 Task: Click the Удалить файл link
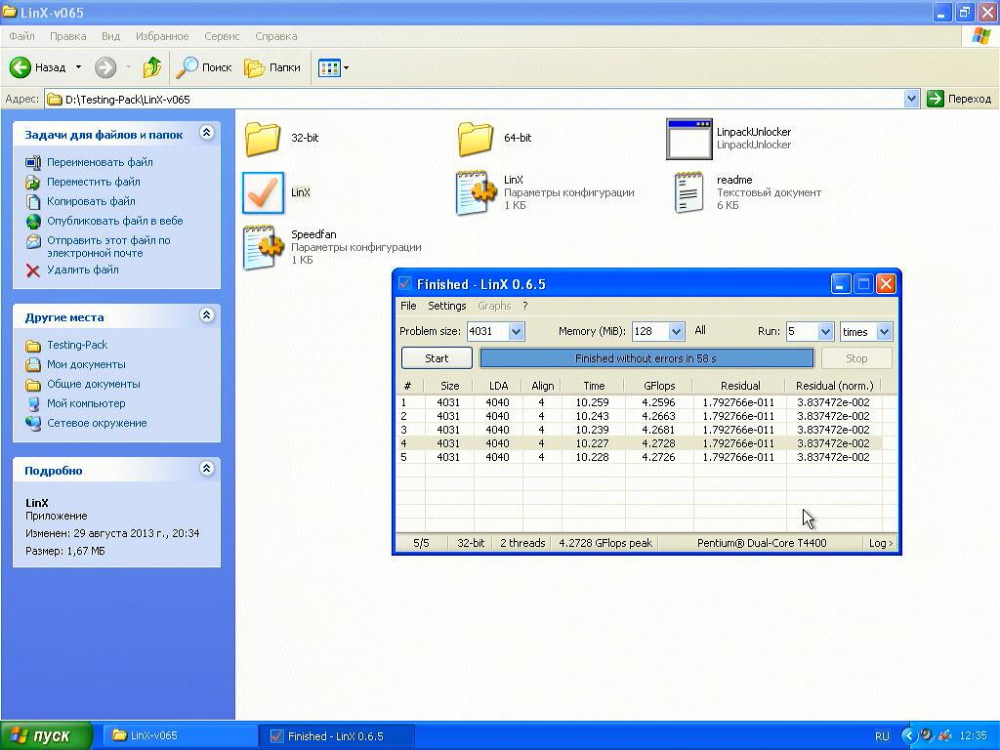(82, 270)
